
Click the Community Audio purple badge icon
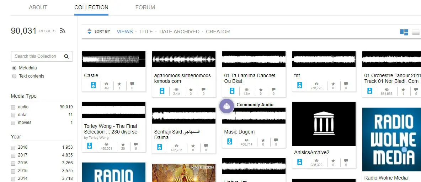[x=227, y=106]
